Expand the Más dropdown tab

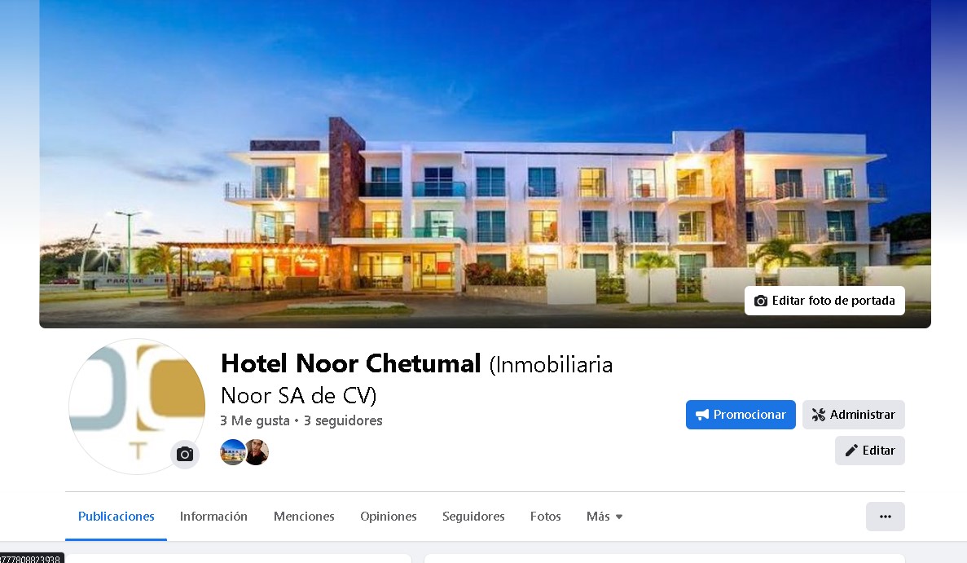(604, 517)
